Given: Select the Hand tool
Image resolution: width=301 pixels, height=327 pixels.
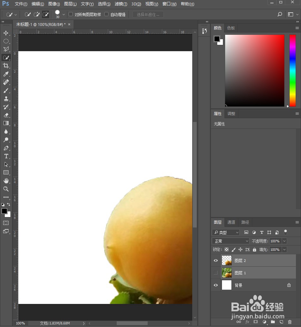Looking at the screenshot, I should click(x=6, y=181).
